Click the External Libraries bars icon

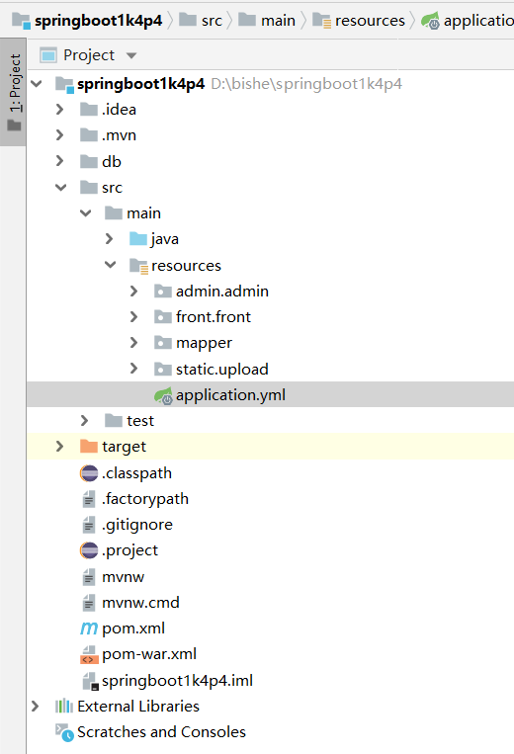[x=64, y=706]
